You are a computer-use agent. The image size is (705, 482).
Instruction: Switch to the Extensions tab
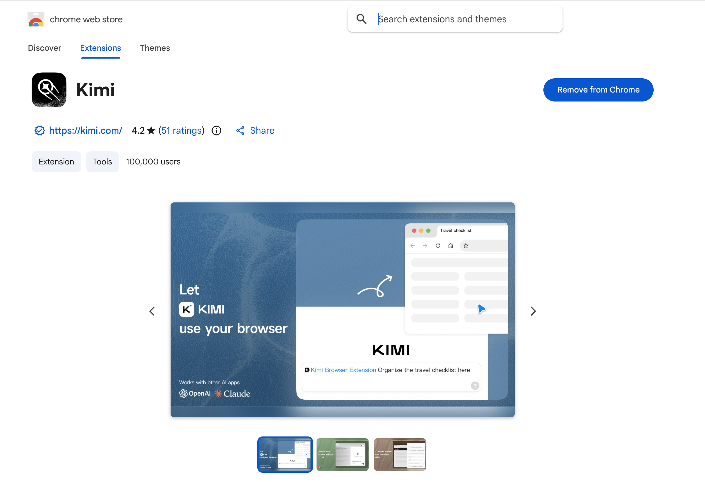tap(100, 48)
